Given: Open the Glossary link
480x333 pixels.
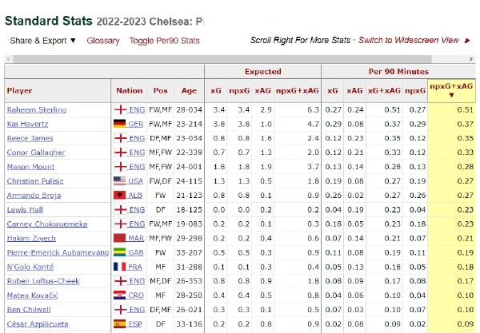Looking at the screenshot, I should click(103, 41).
